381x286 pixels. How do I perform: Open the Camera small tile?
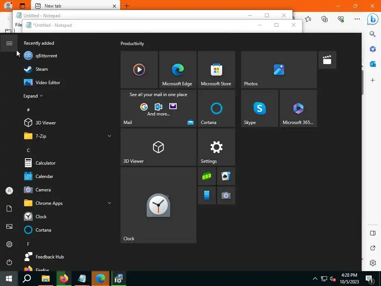click(226, 196)
